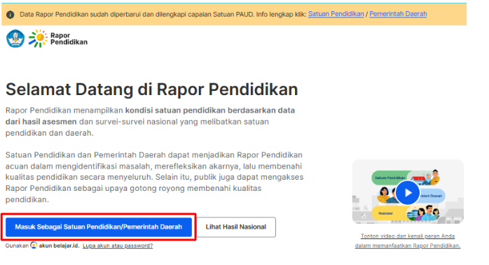Screen dimensions: 489x265
Task: Click the Rapor Pendidikan sun logo
Action: click(x=38, y=38)
